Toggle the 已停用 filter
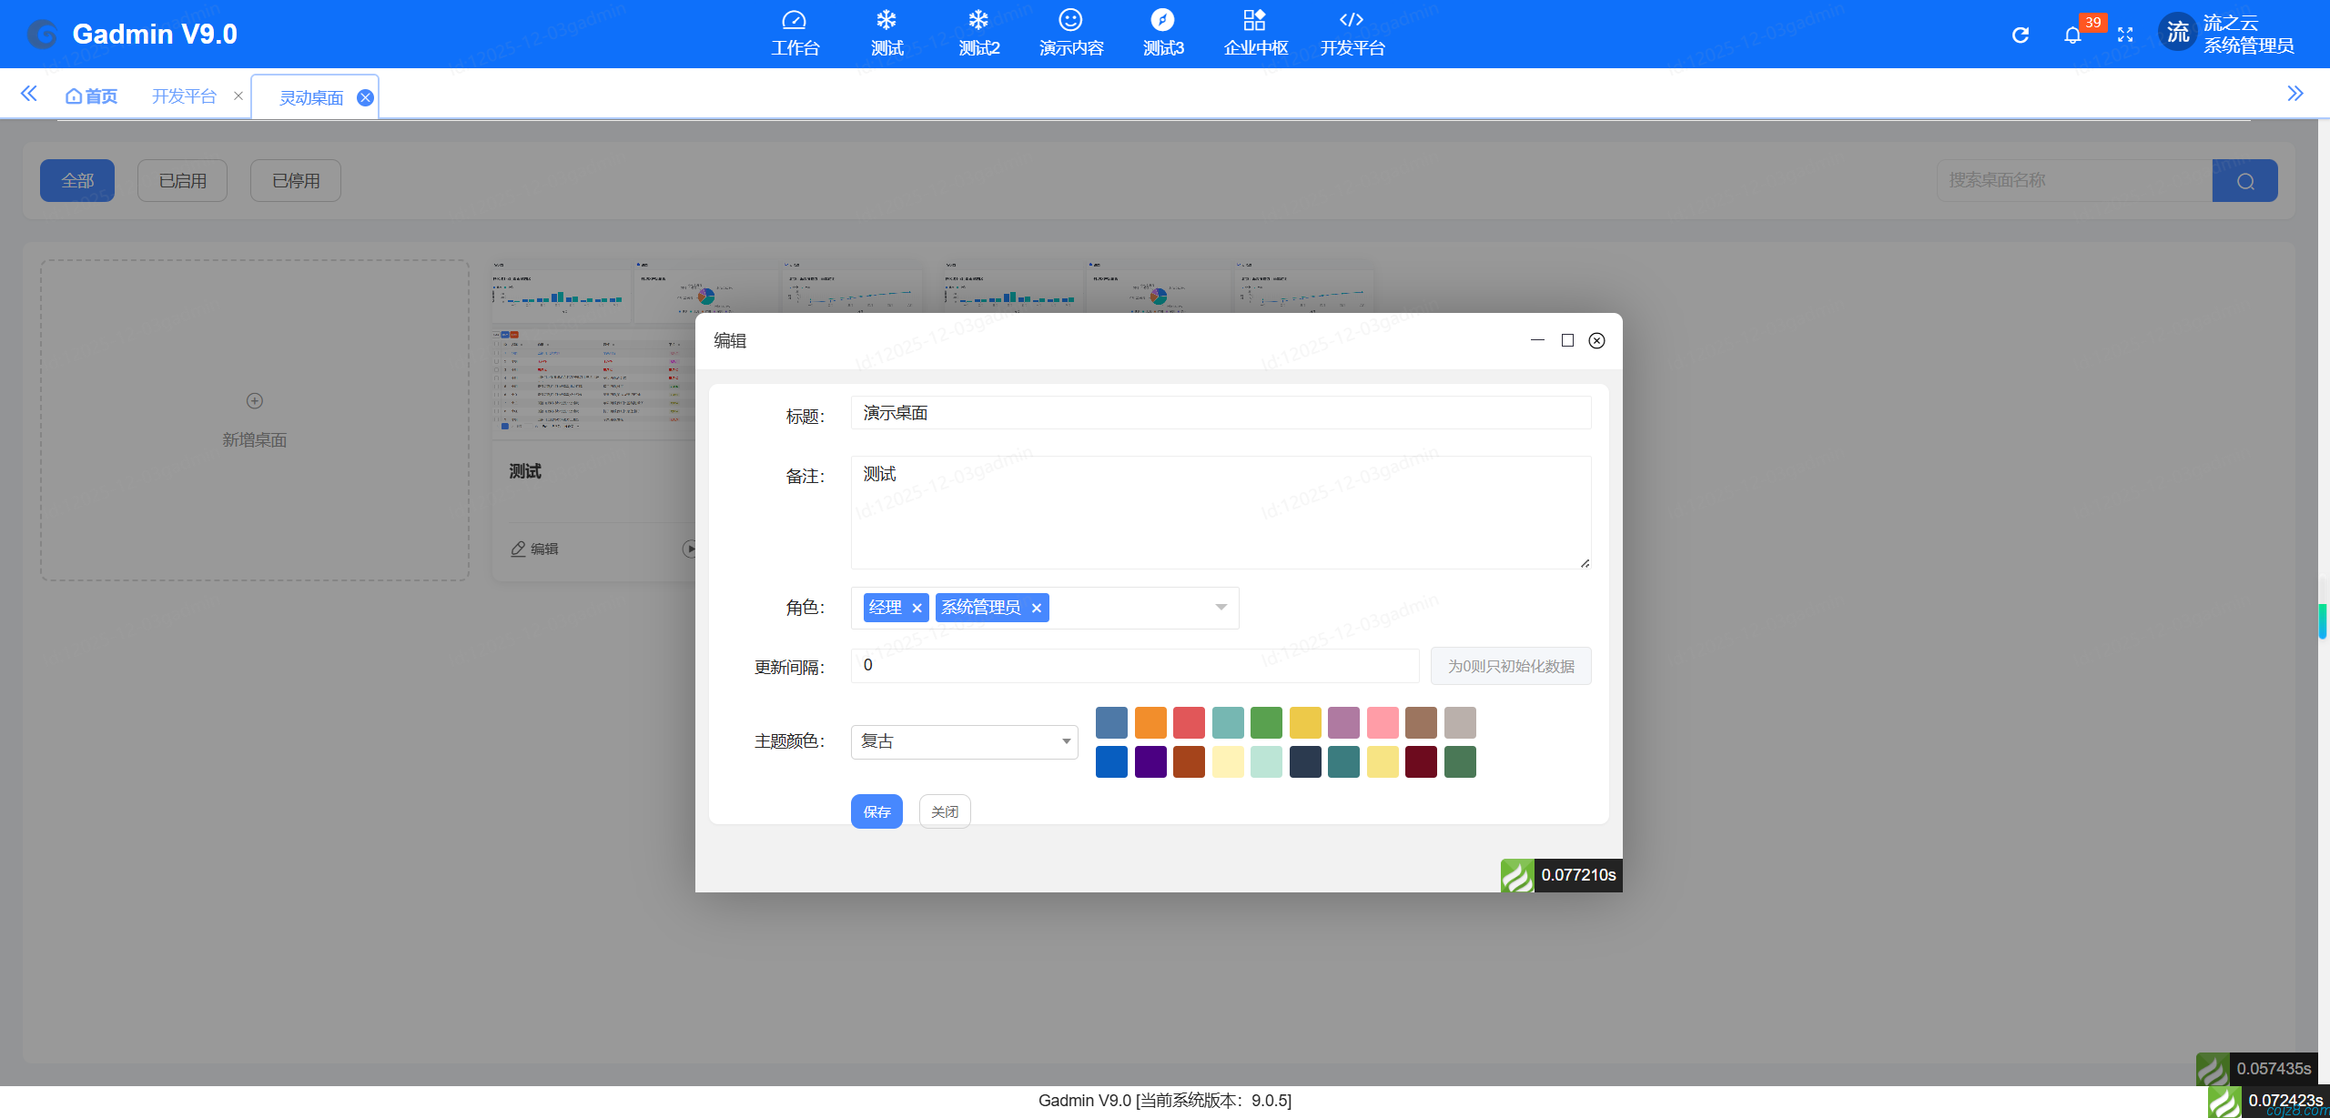Image resolution: width=2330 pixels, height=1118 pixels. 295,180
